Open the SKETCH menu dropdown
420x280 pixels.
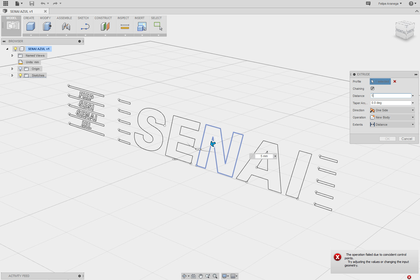[85, 35]
